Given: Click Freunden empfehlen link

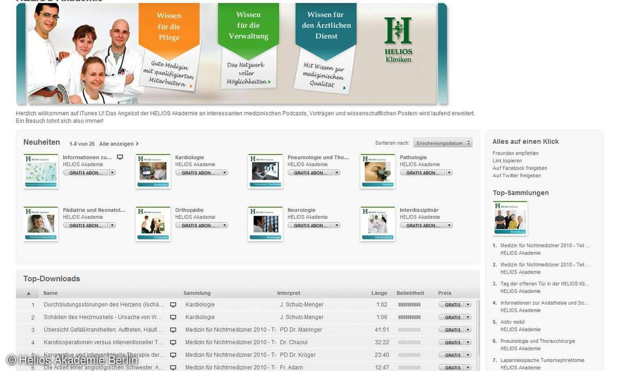Looking at the screenshot, I should coord(516,153).
